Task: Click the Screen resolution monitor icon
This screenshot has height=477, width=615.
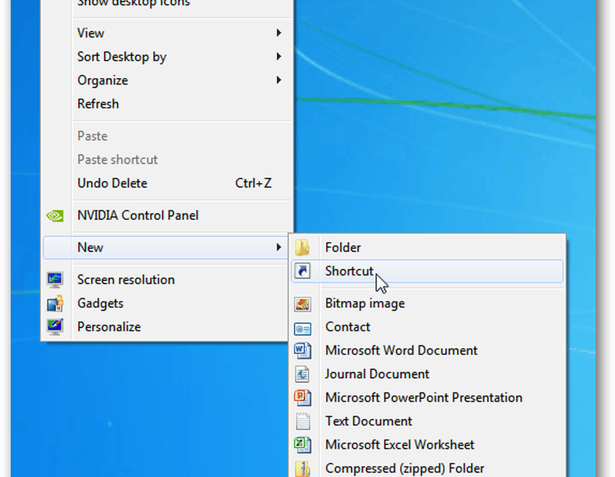Action: (55, 280)
